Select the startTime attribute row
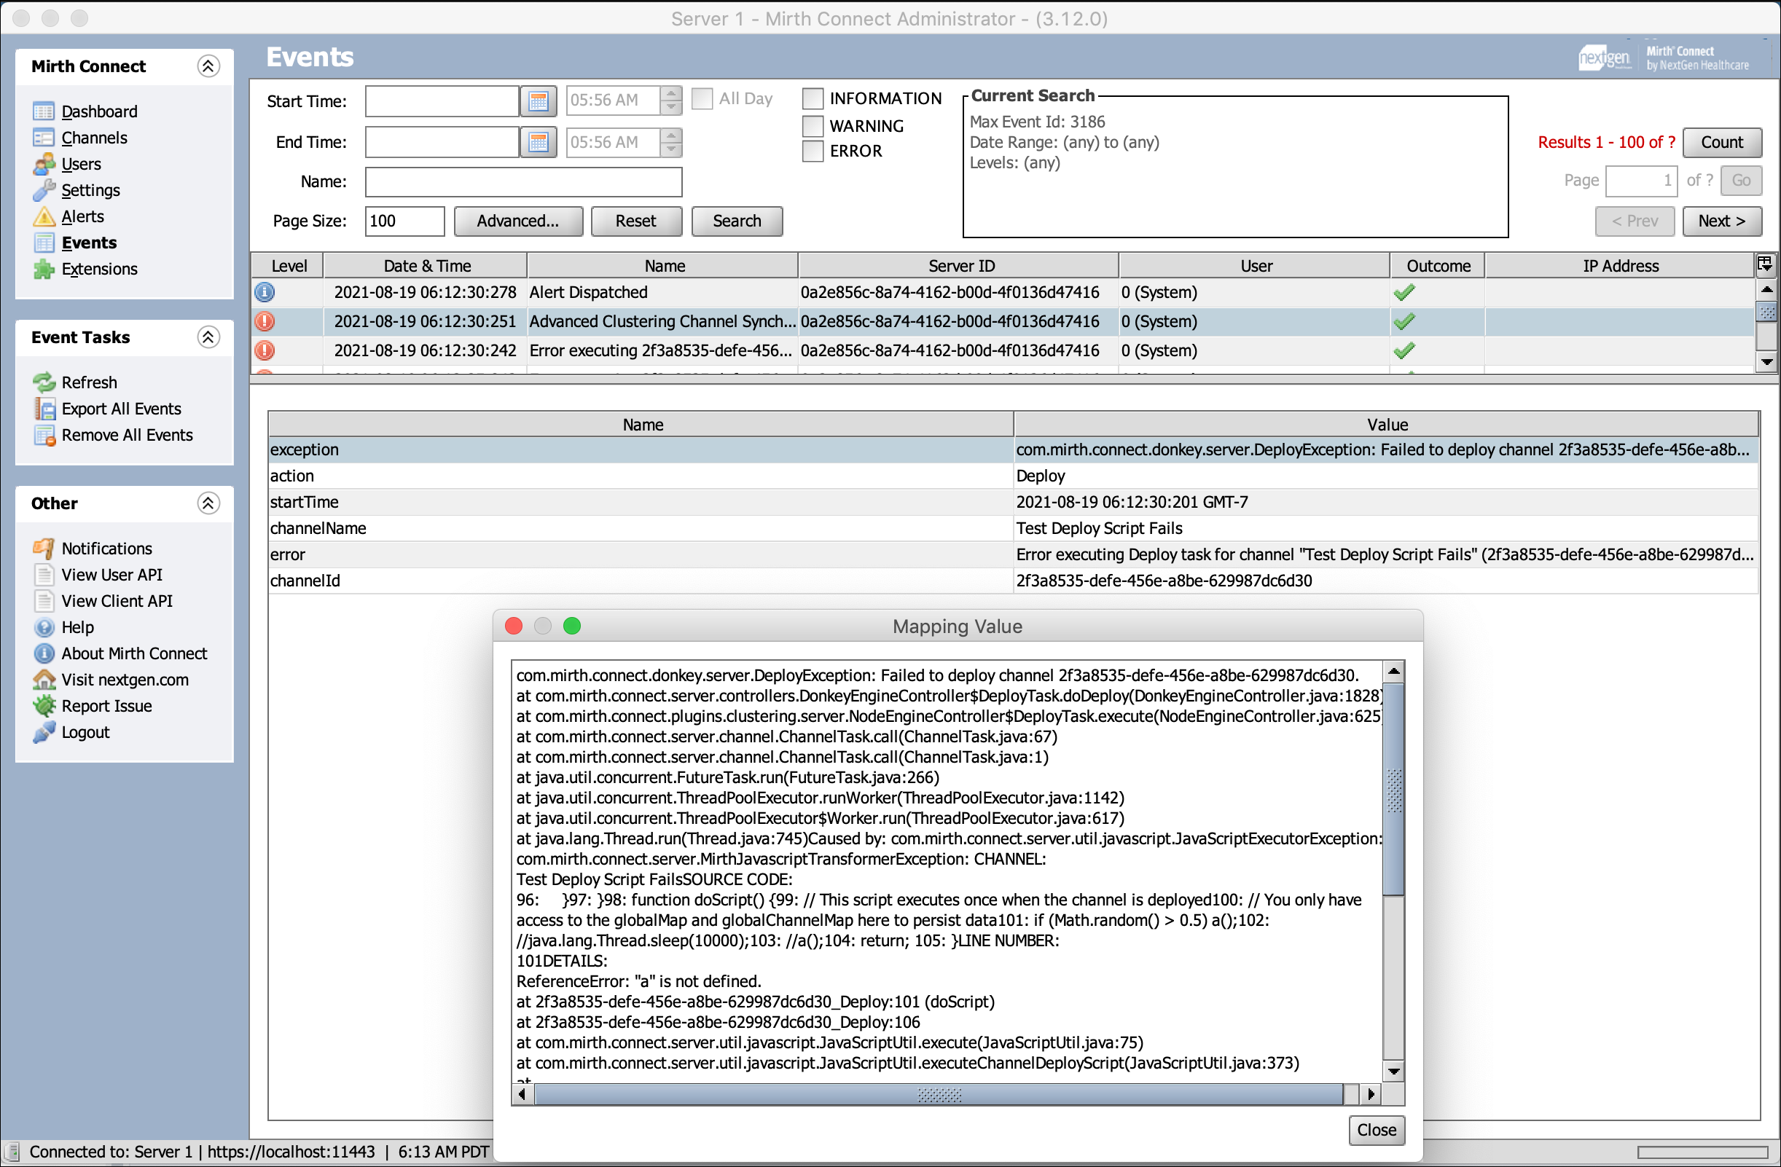The height and width of the screenshot is (1167, 1781). point(1013,502)
